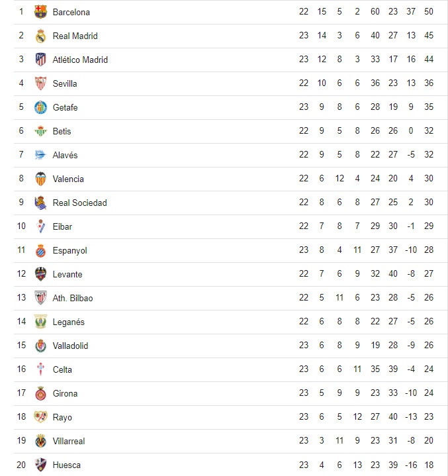Click the Valladolid team name
Image resolution: width=448 pixels, height=476 pixels.
[x=70, y=346]
